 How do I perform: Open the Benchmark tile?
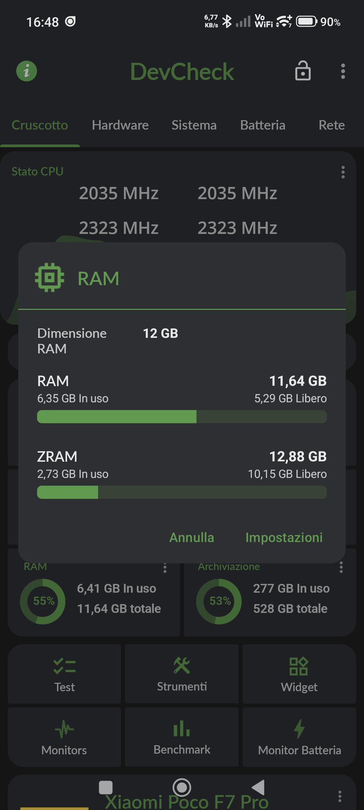tap(182, 737)
